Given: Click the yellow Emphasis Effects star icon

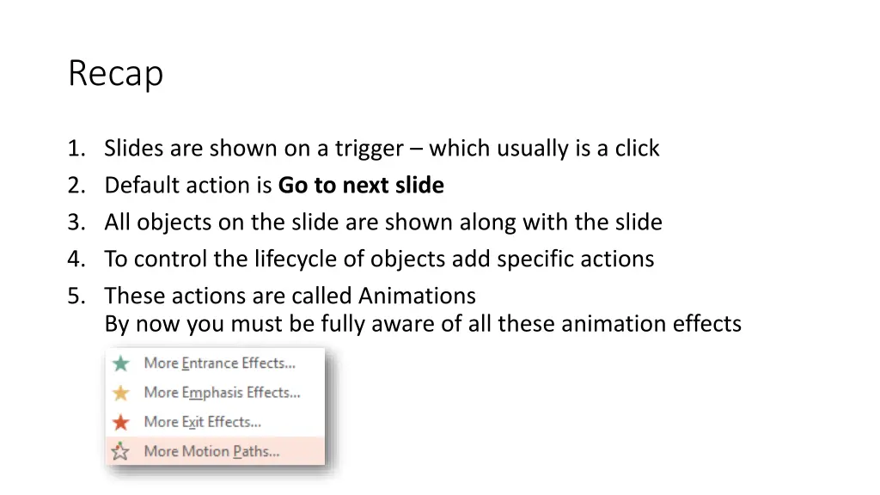Looking at the screenshot, I should coord(120,393).
